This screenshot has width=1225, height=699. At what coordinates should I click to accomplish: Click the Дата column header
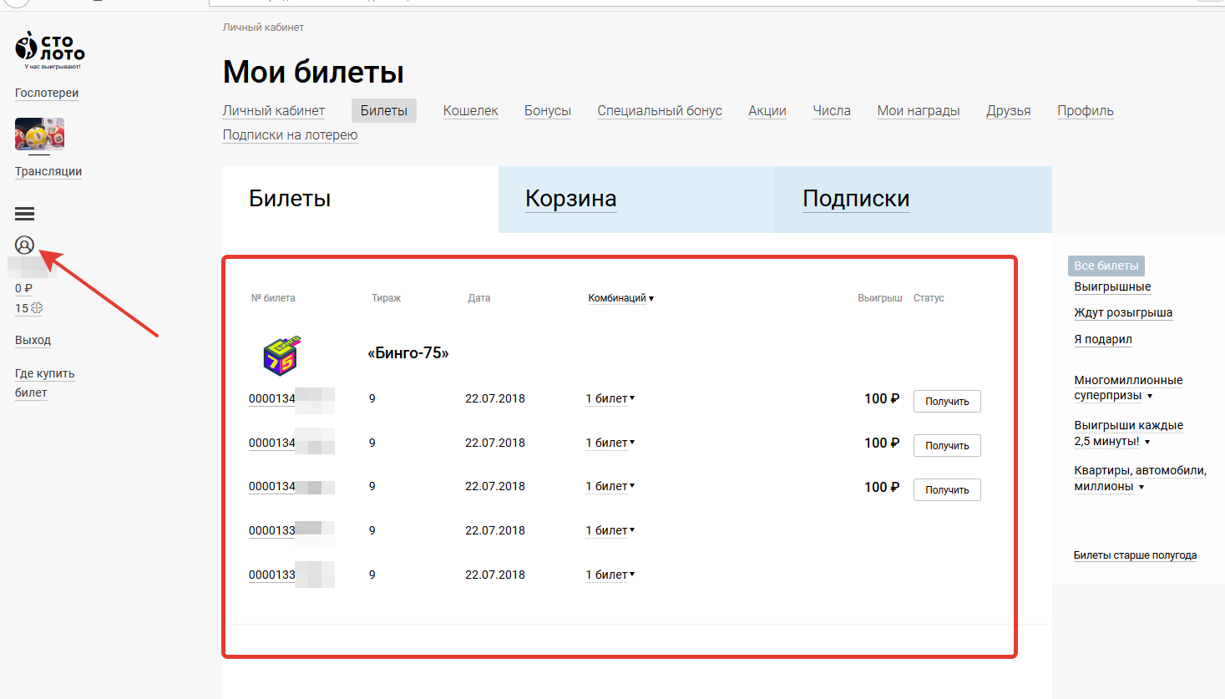click(x=479, y=298)
